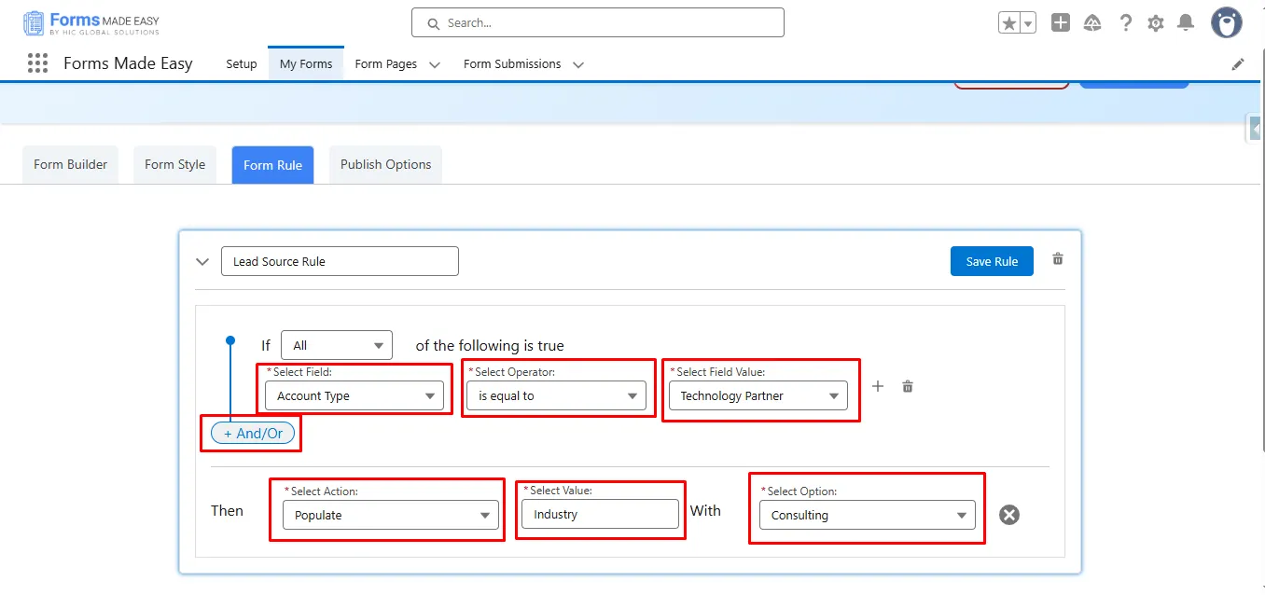Click the rule name input field
The height and width of the screenshot is (595, 1265).
(x=340, y=261)
